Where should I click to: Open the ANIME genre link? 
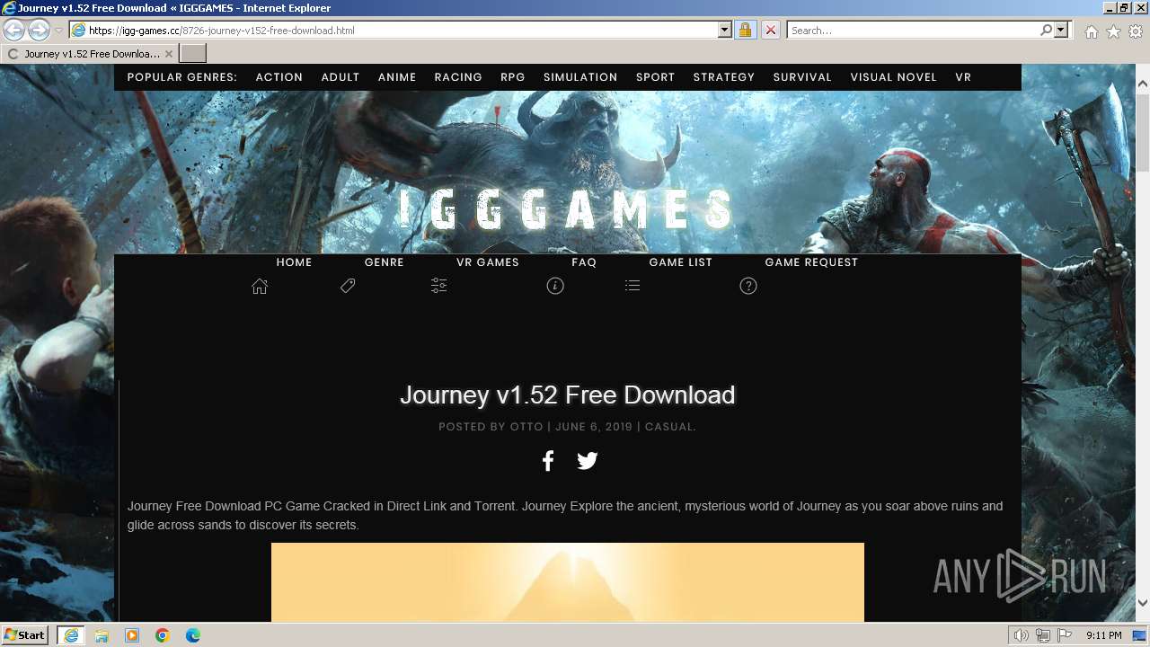pos(397,77)
